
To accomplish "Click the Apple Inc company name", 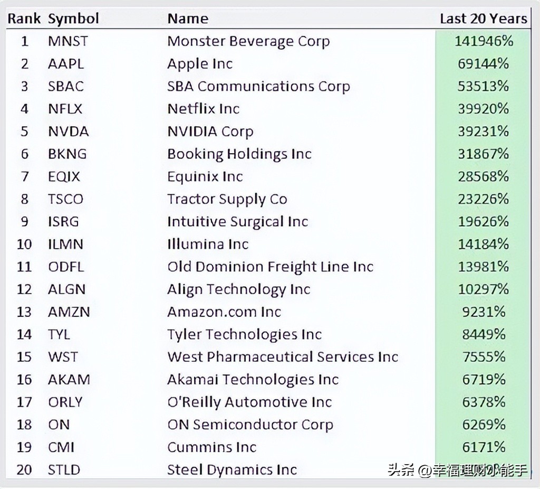I will point(200,64).
